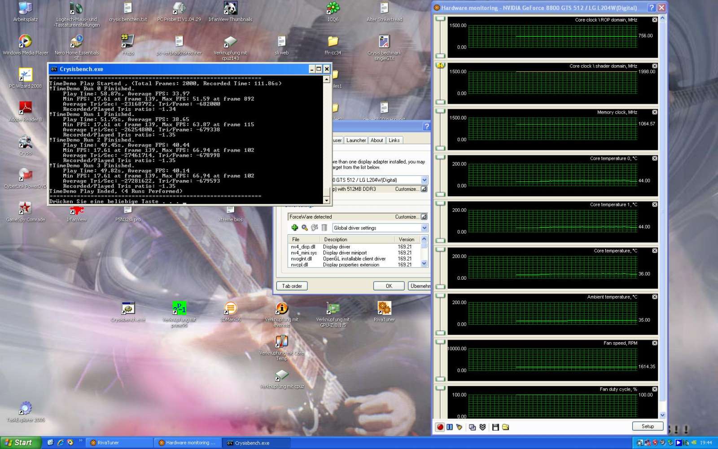The image size is (718, 449).
Task: Select the Crysis desktop icon
Action: (26, 145)
